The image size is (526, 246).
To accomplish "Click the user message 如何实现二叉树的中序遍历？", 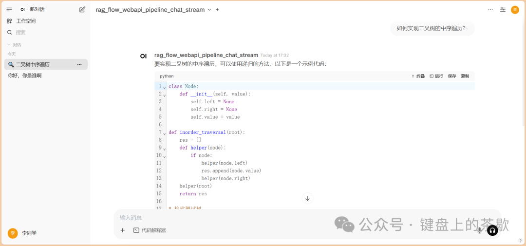I will point(431,29).
